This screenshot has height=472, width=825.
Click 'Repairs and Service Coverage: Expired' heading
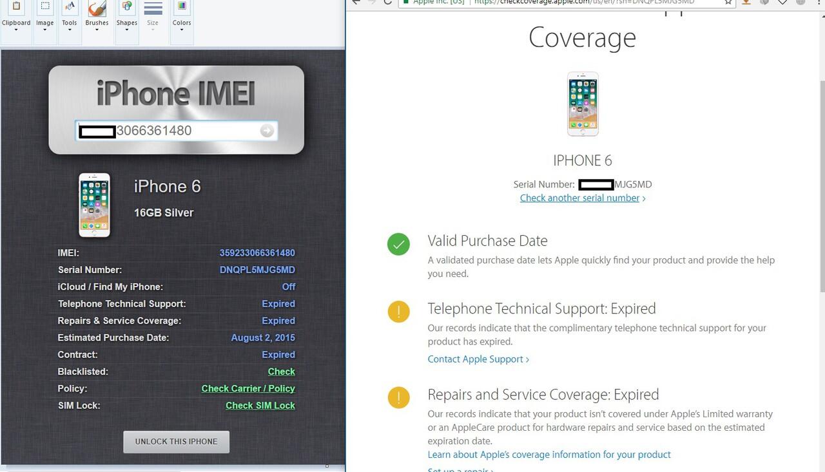pos(543,395)
